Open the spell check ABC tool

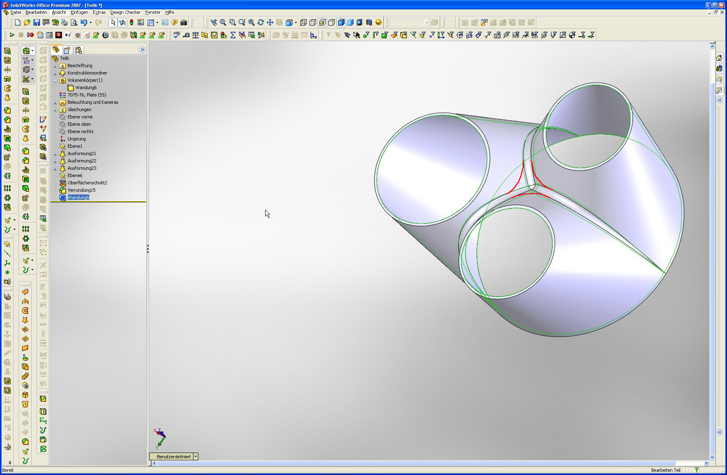point(176,35)
